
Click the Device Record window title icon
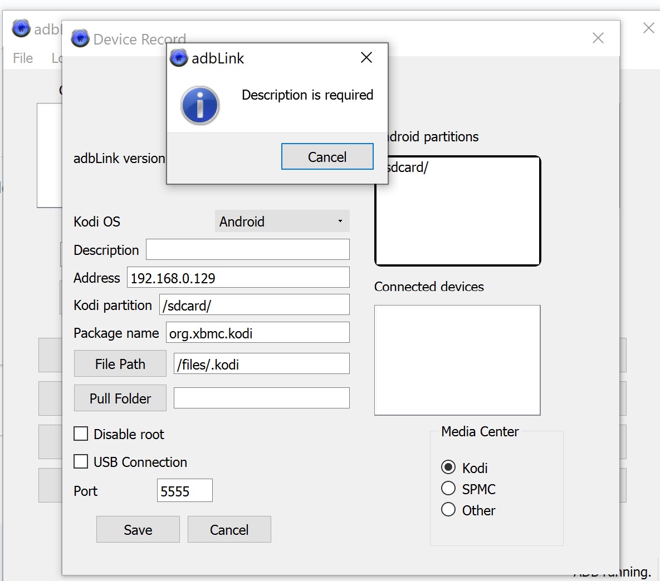80,38
